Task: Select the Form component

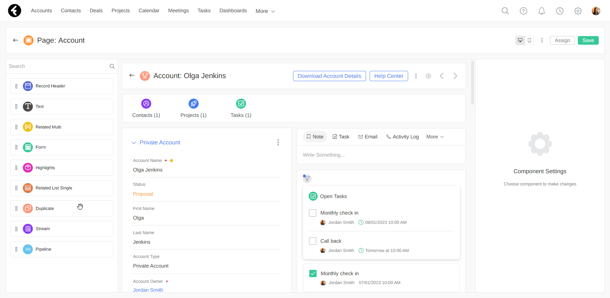Action: click(x=62, y=147)
